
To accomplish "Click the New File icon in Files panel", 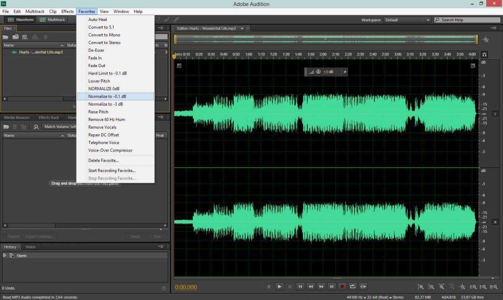I will tap(25, 37).
